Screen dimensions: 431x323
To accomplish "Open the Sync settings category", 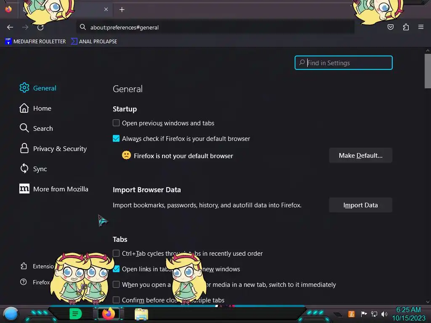I will point(33,169).
